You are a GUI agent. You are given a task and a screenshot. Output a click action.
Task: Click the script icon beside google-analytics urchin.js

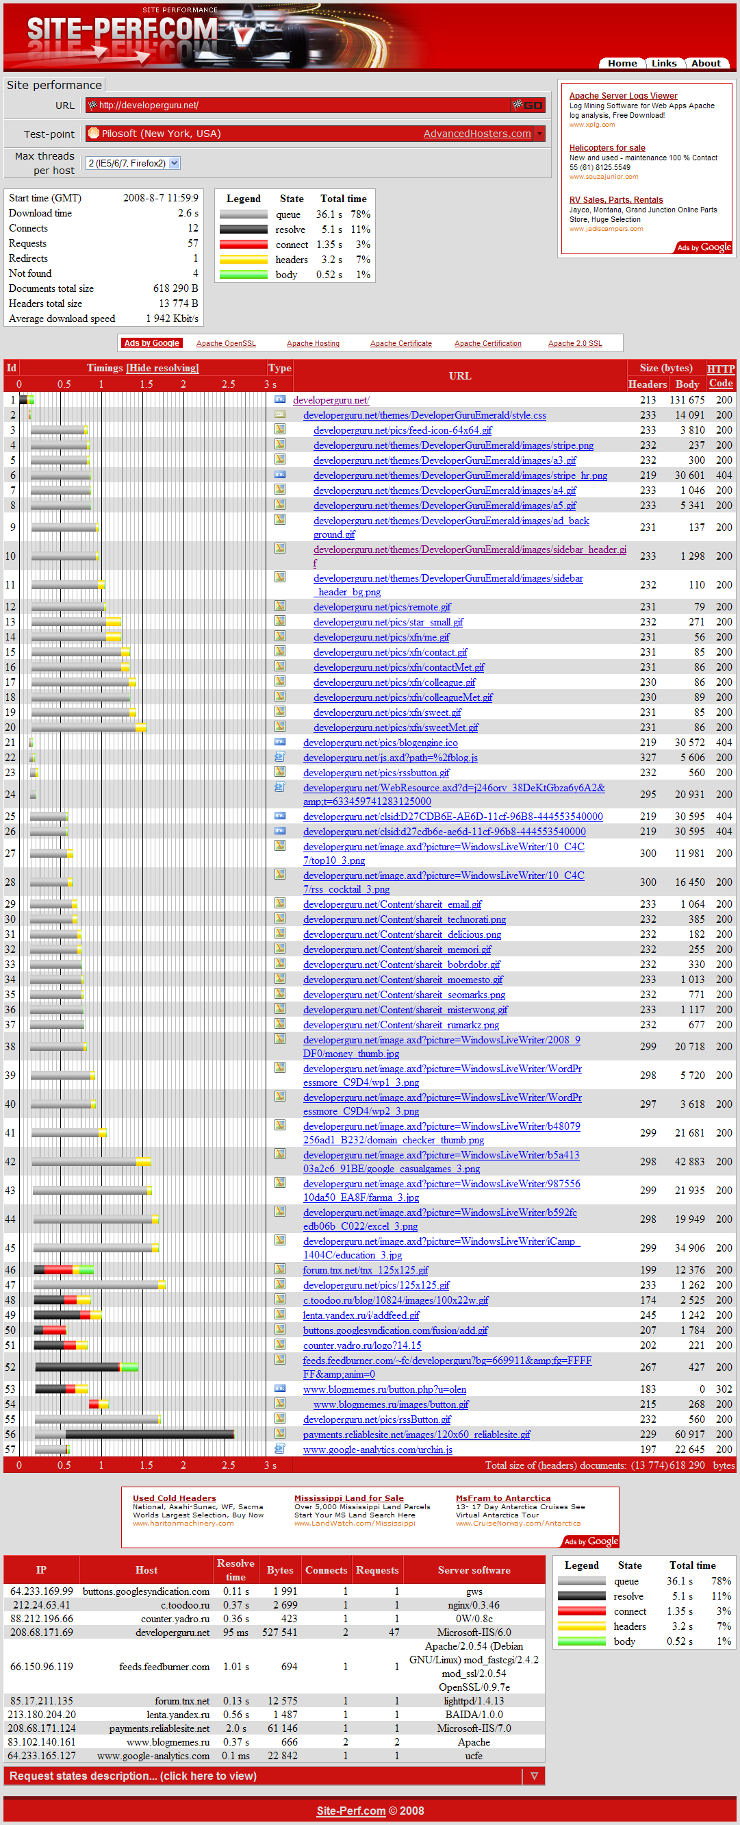tap(280, 1449)
